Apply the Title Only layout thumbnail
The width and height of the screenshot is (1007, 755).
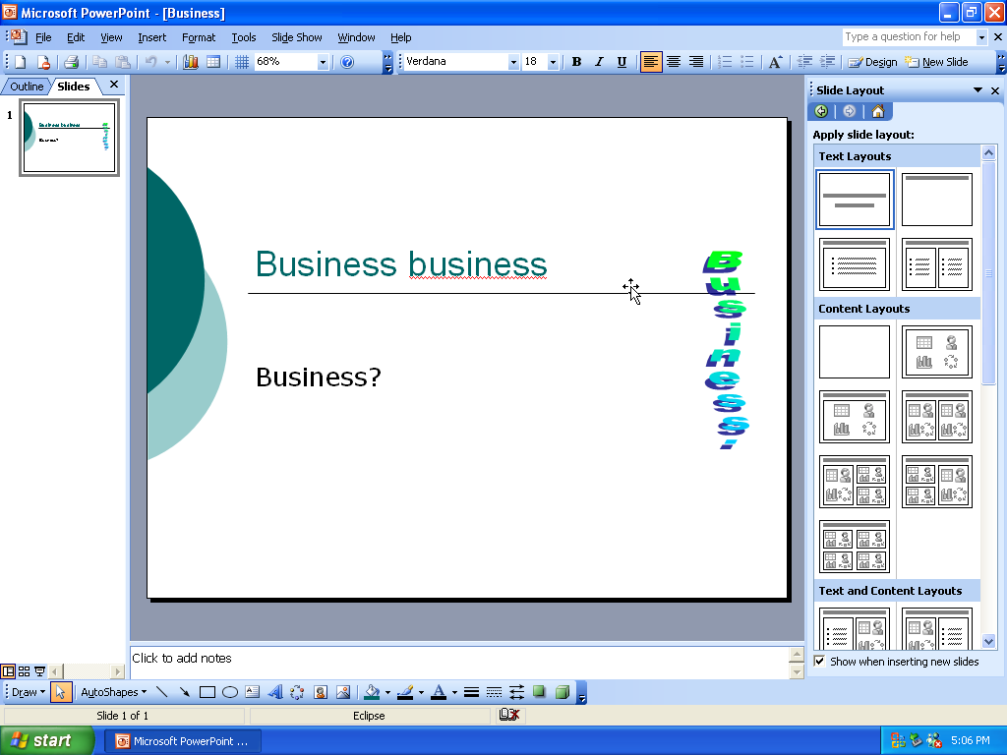click(936, 200)
